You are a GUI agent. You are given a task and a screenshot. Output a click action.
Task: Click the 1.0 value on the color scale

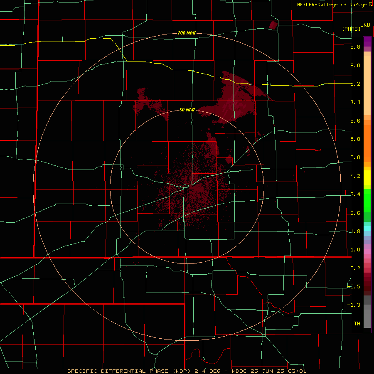(355, 250)
